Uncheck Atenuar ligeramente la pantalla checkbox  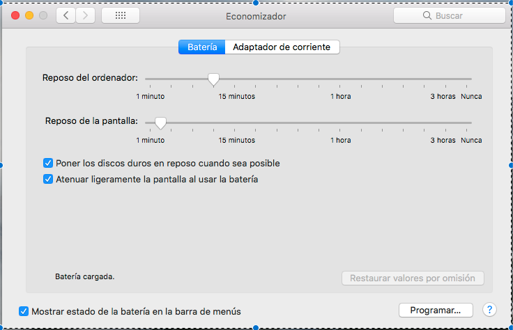[x=48, y=179]
